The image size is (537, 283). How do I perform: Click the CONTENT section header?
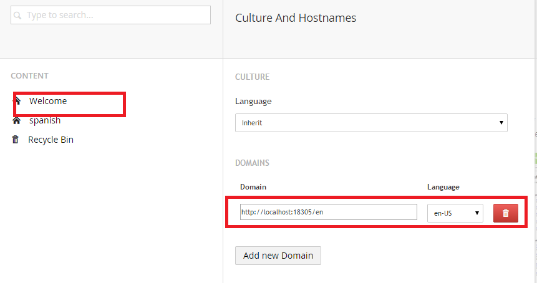(29, 76)
